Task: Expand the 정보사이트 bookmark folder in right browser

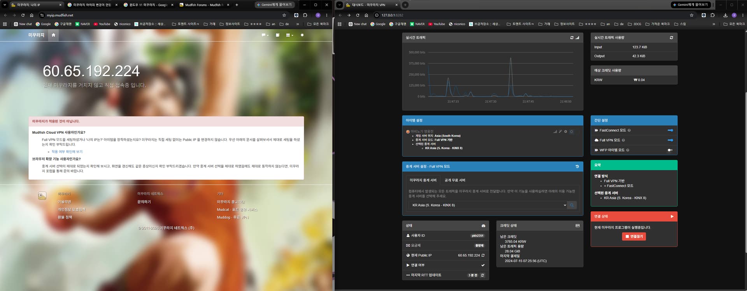Action: pos(564,24)
